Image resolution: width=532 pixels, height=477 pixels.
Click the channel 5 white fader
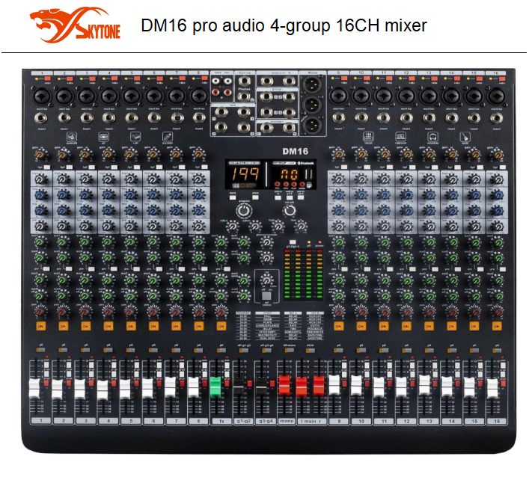coord(125,389)
